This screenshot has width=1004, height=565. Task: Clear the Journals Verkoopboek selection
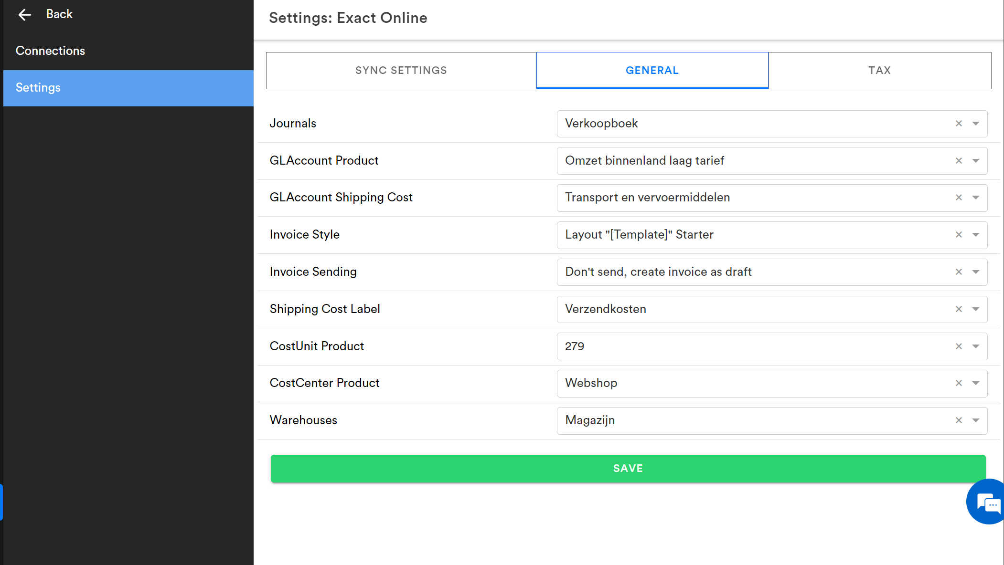(x=959, y=124)
